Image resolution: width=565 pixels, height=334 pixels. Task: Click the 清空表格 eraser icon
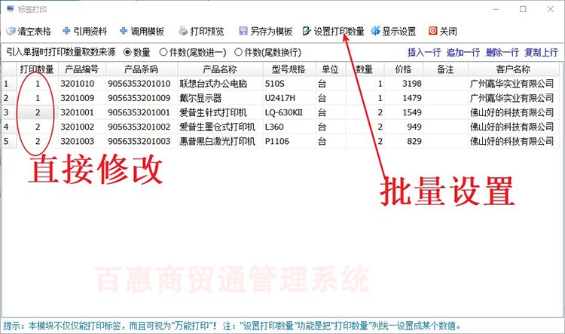[11, 31]
